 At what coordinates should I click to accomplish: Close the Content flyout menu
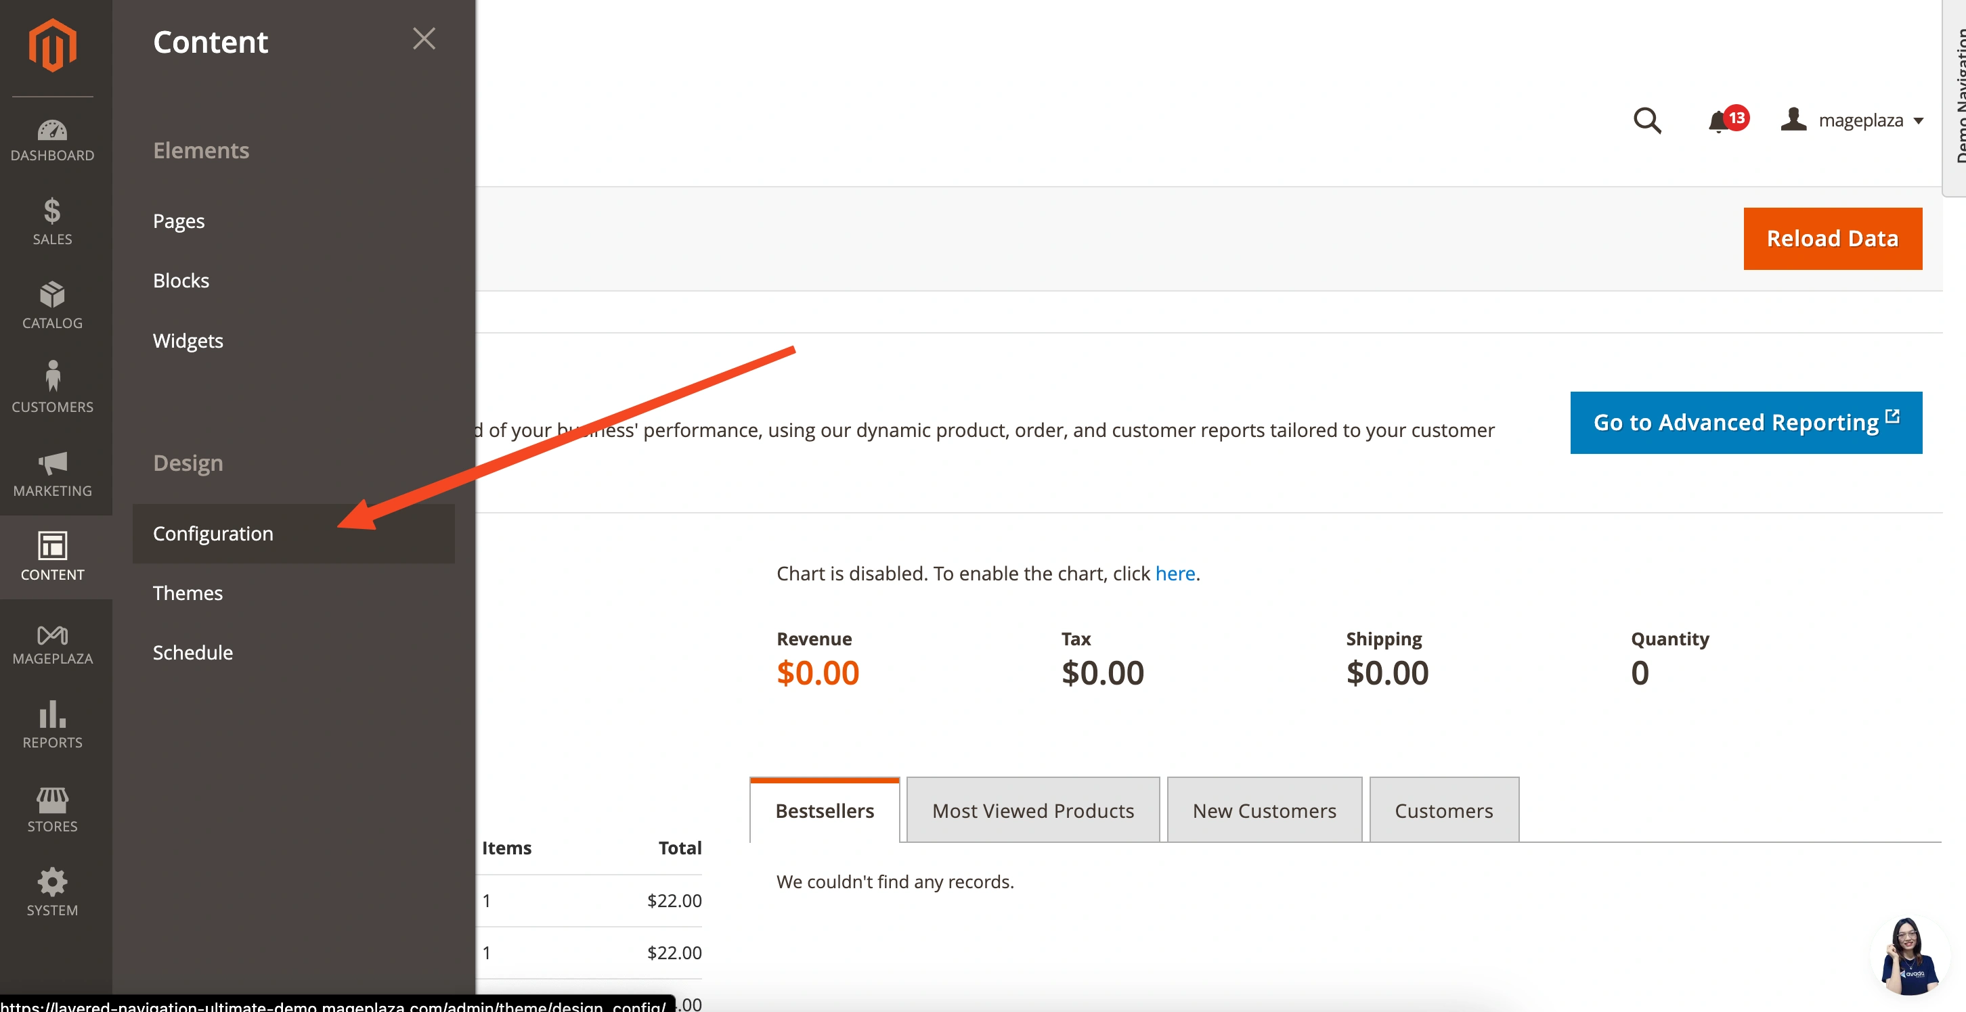click(424, 39)
